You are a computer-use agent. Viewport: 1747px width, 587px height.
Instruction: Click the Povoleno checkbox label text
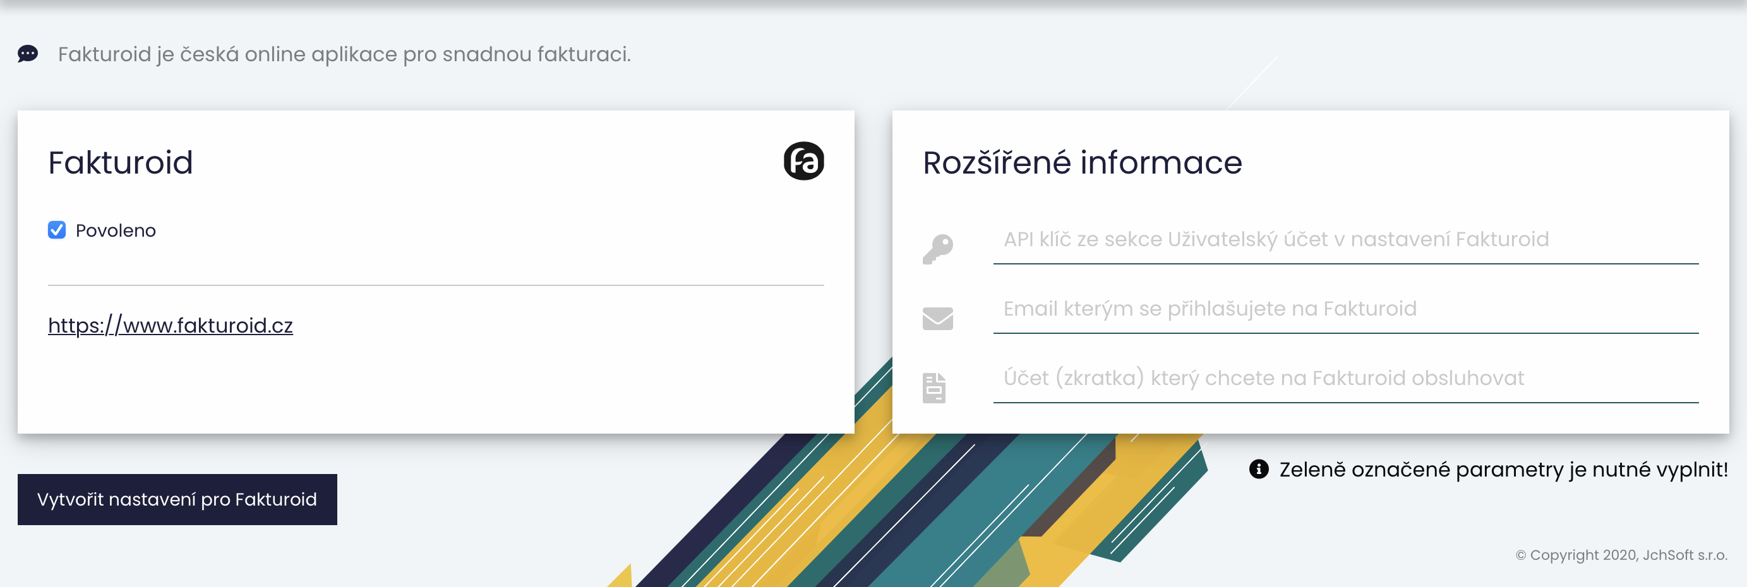(116, 230)
